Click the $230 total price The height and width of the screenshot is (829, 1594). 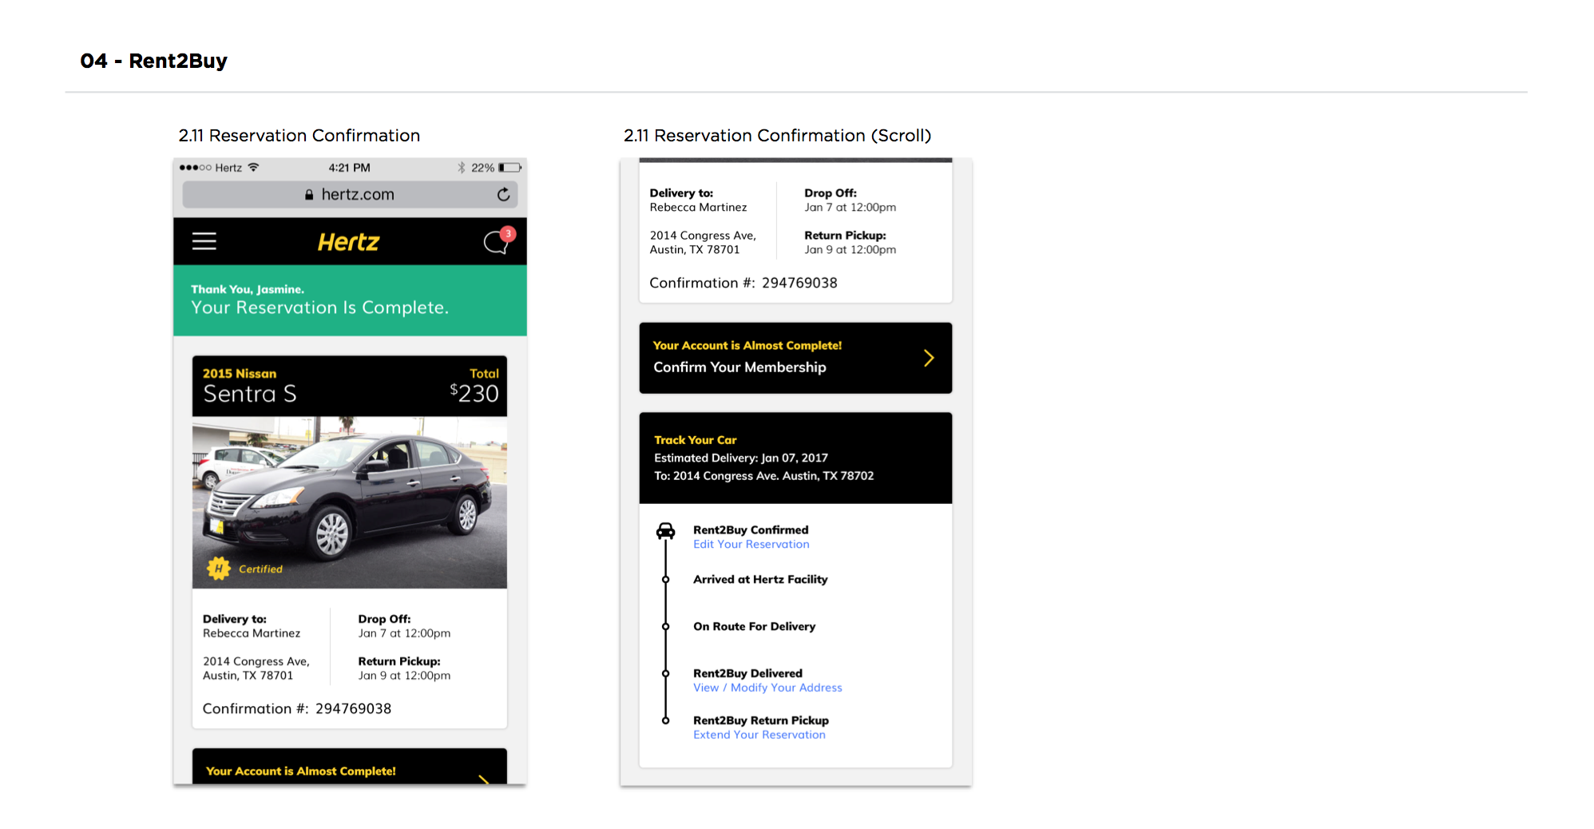pyautogui.click(x=474, y=393)
